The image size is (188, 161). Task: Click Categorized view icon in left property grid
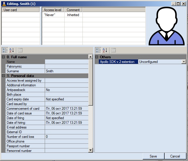click(5, 50)
